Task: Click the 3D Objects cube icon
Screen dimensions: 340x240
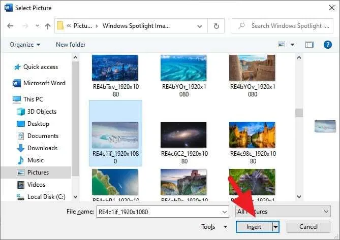Action: pos(21,112)
